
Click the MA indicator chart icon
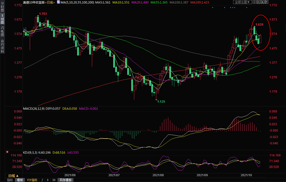click(58, 2)
